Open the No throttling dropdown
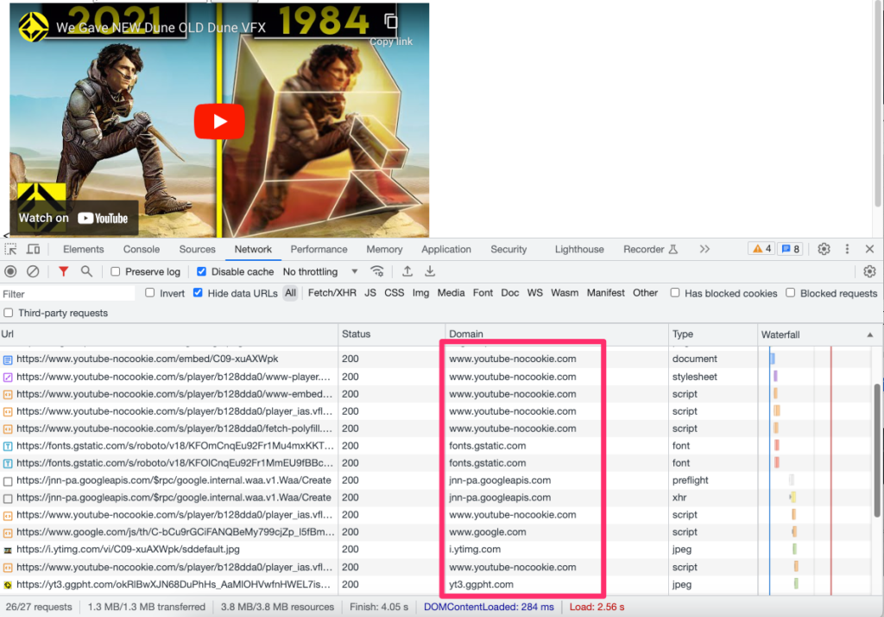Screen dimensions: 884x617 pyautogui.click(x=320, y=271)
